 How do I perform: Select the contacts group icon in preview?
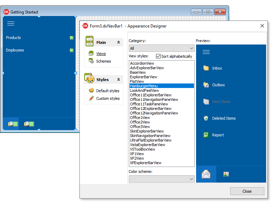tap(226, 174)
